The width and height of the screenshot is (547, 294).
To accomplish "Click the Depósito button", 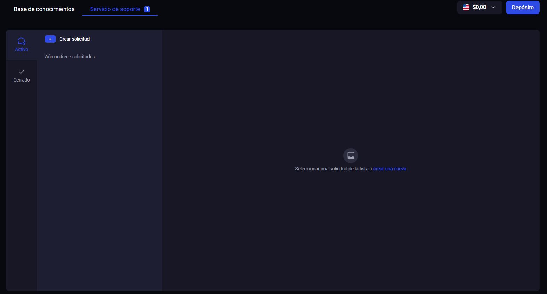I will coord(523,7).
